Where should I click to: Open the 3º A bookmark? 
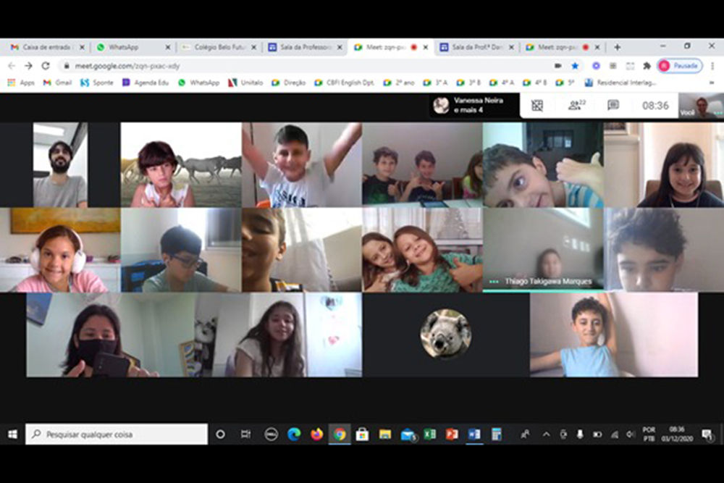435,83
